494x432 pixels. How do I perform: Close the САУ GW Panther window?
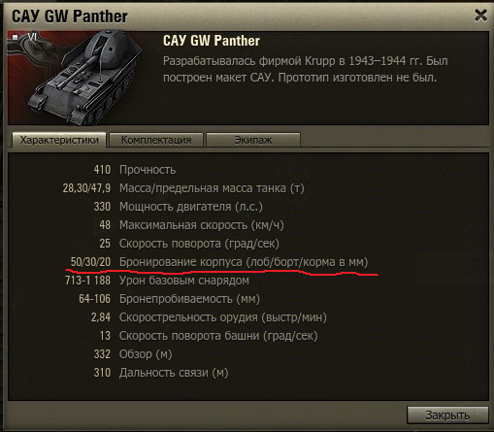click(x=480, y=16)
